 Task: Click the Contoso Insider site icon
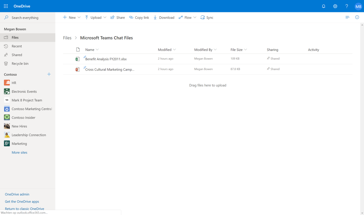(7, 118)
